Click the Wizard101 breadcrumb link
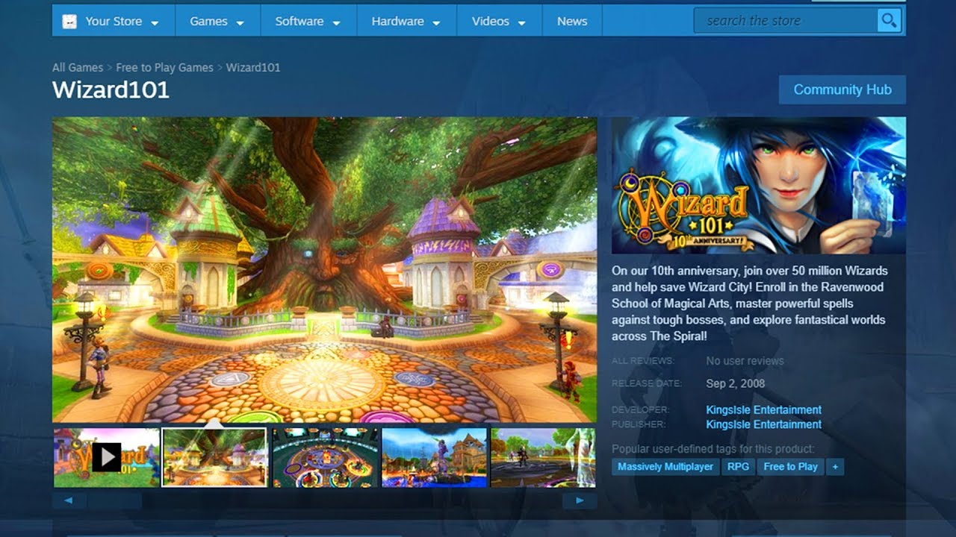Screen dimensions: 956x537 click(x=253, y=67)
